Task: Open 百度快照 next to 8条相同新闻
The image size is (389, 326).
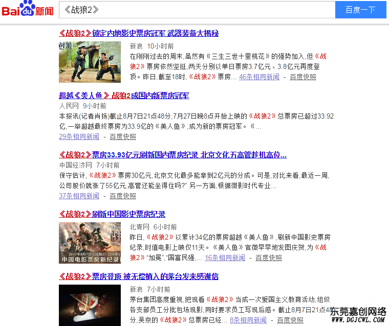Action: click(290, 320)
